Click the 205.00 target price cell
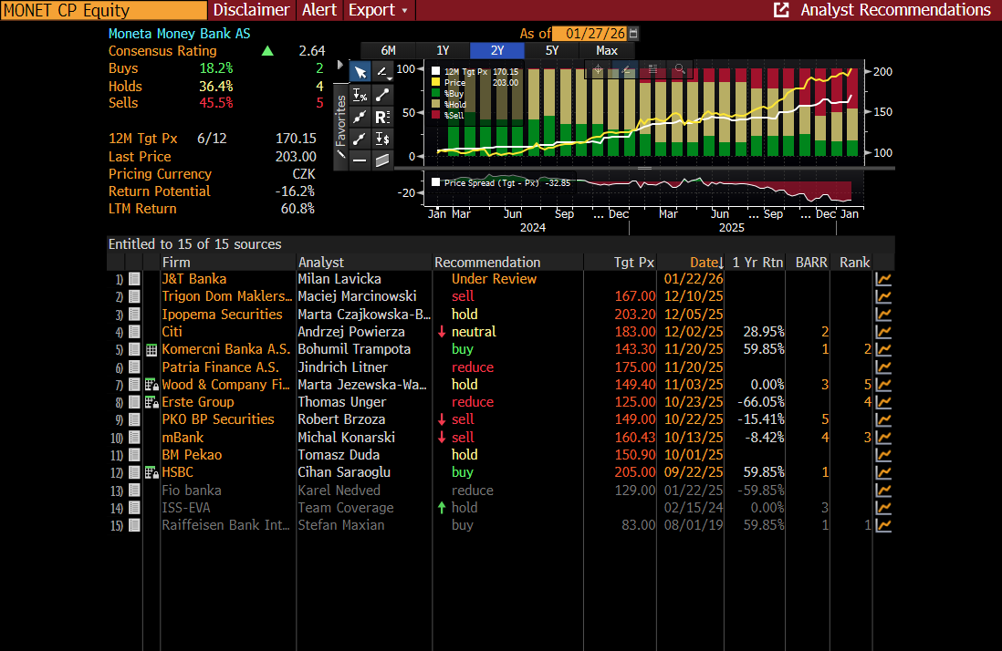 click(634, 472)
